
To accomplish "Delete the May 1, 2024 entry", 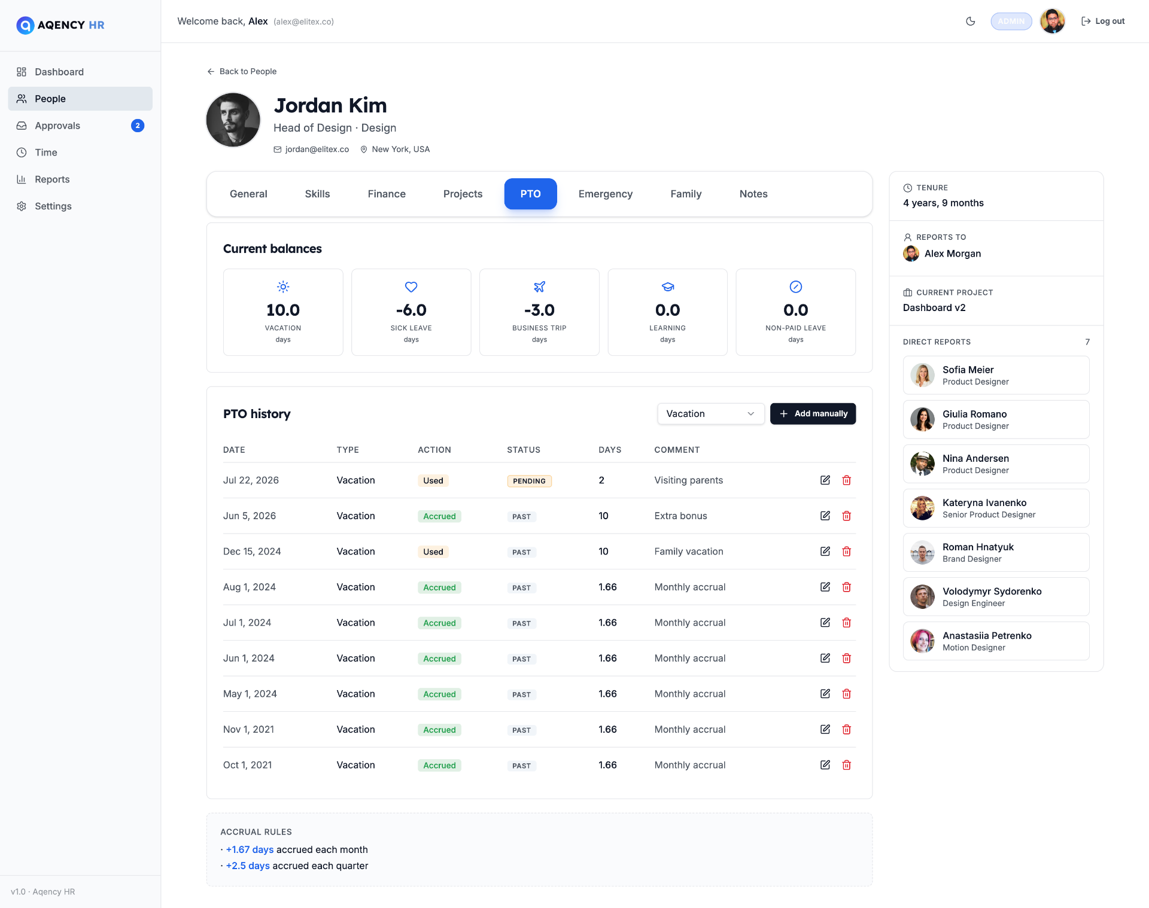I will [846, 694].
